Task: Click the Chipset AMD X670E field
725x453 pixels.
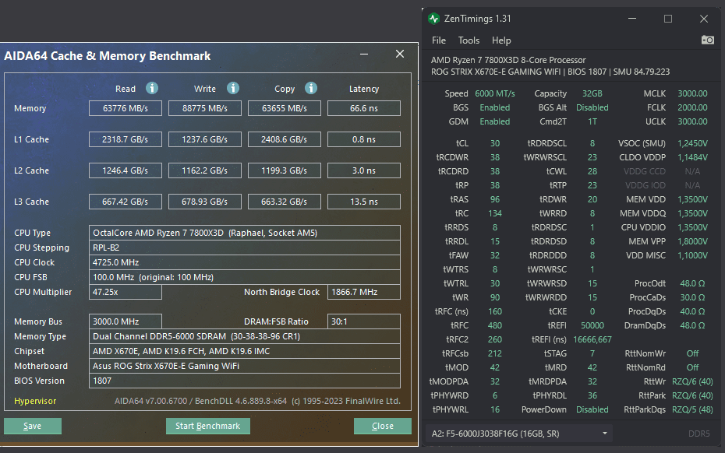Action: pyautogui.click(x=245, y=351)
